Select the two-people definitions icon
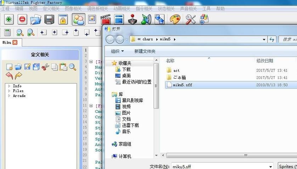Screen dimensions: 297x169 pyautogui.click(x=78, y=19)
